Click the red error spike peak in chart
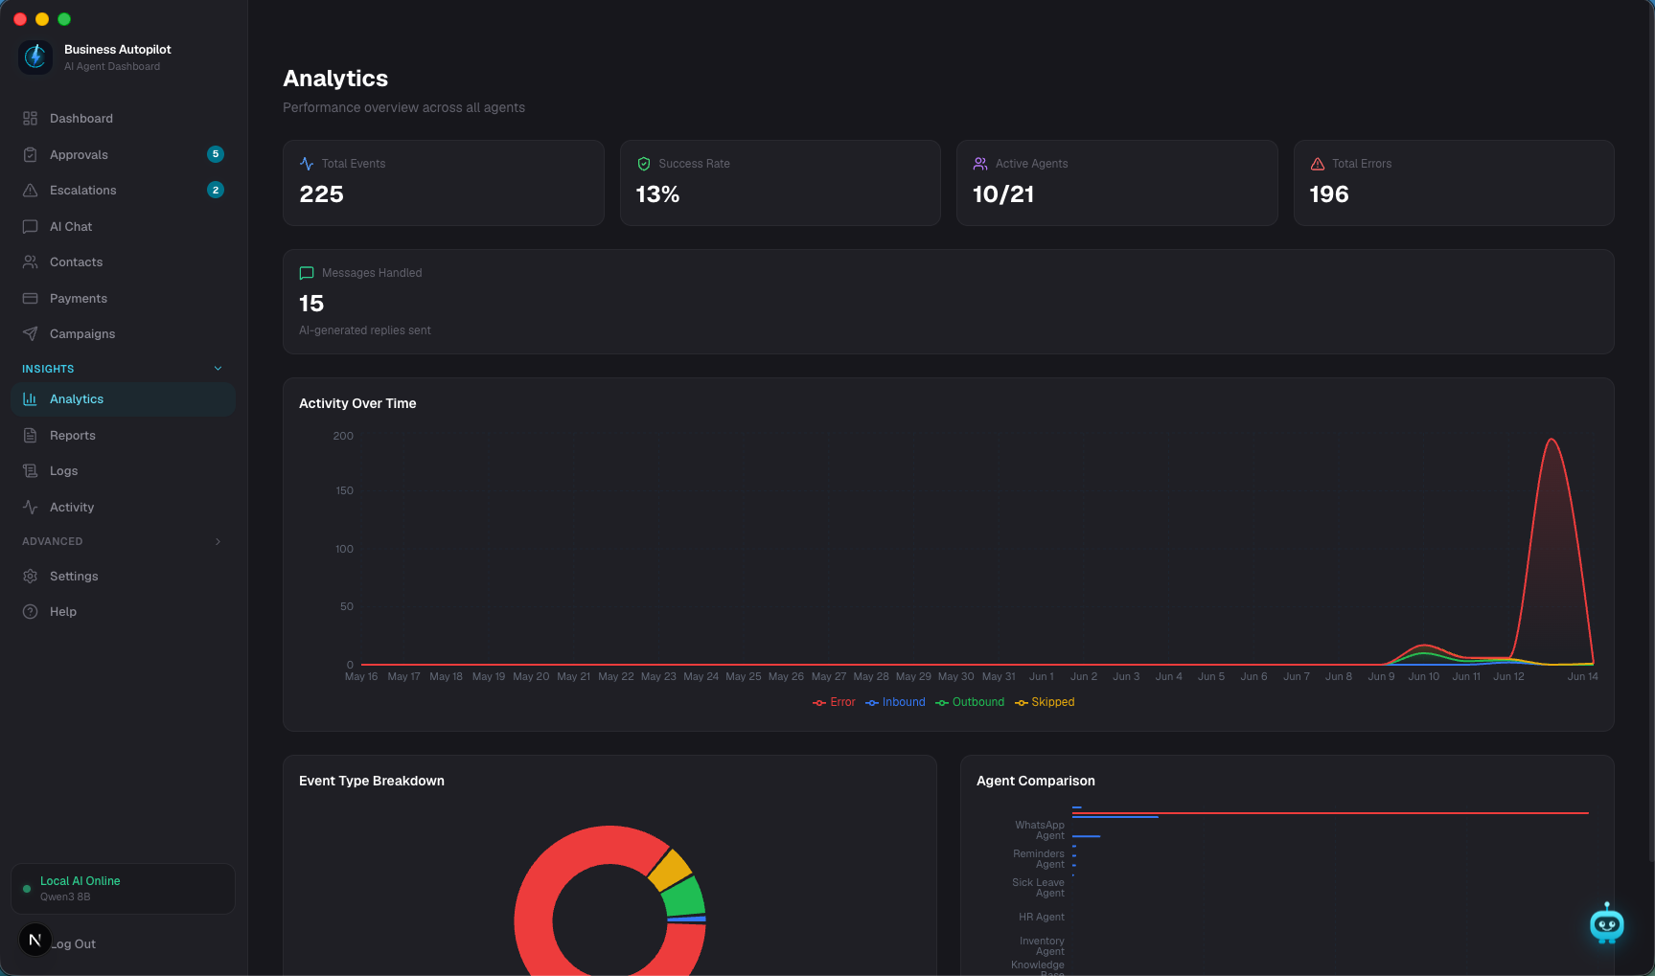 coord(1552,441)
